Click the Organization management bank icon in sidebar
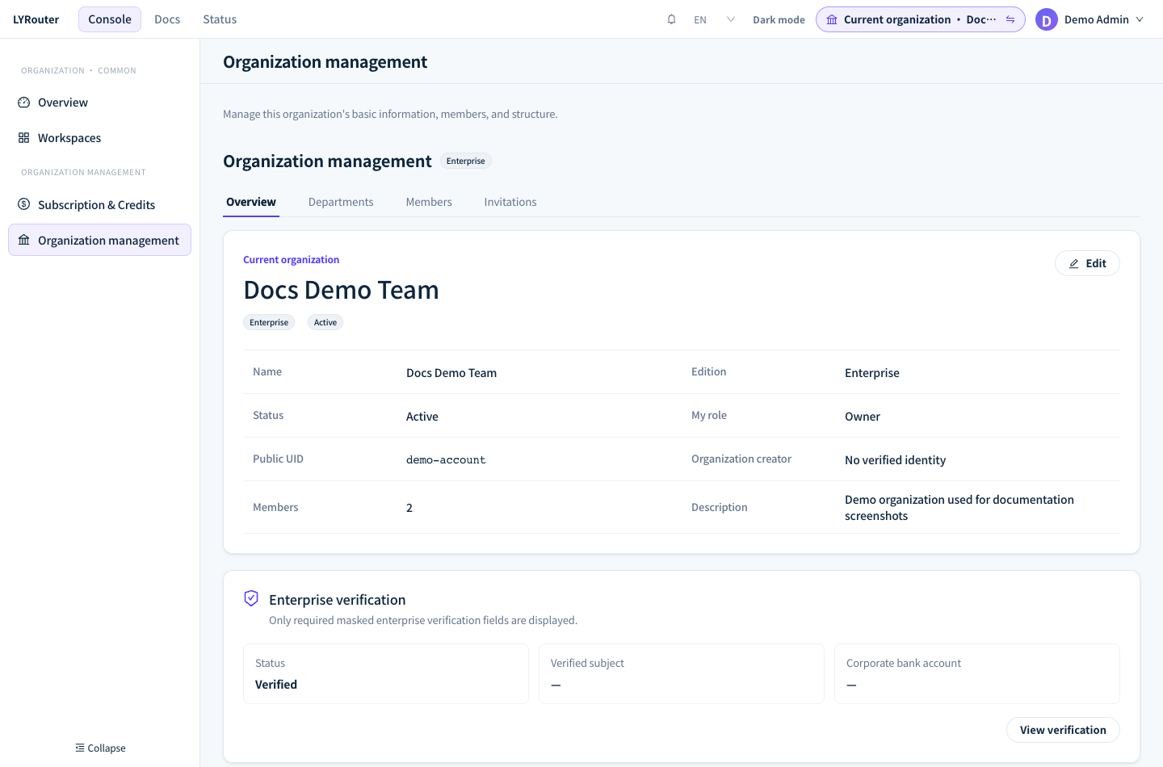1163x767 pixels. (24, 240)
